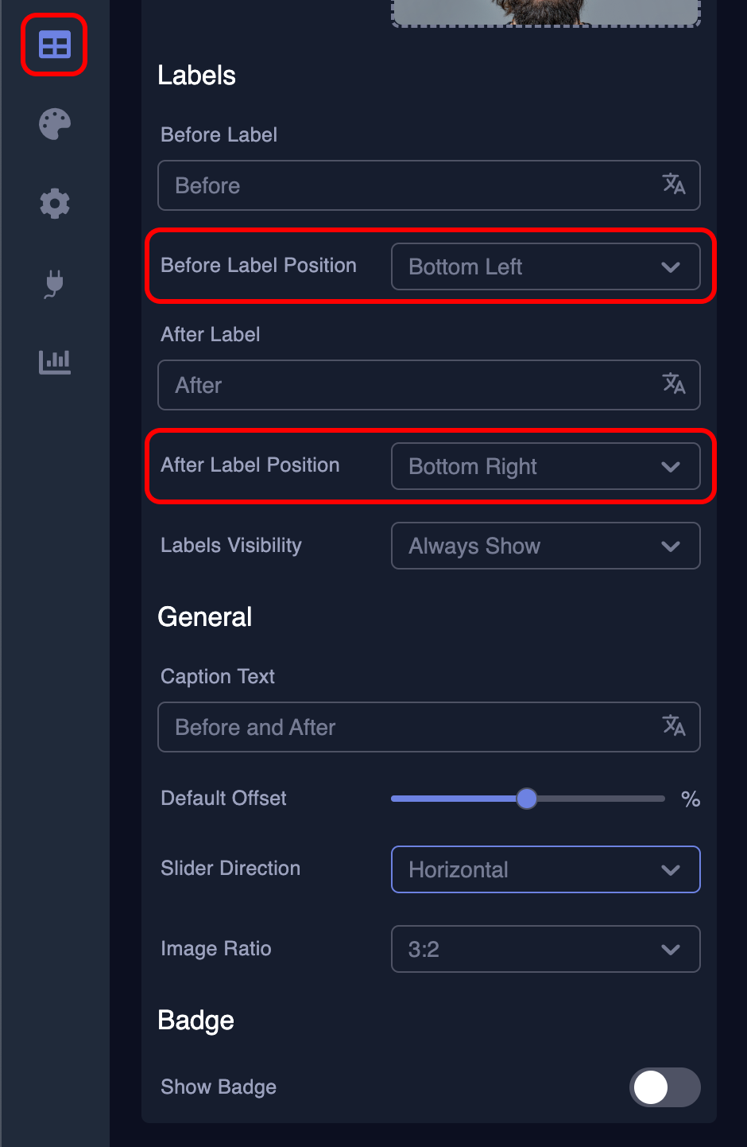Expand the Labels Visibility dropdown
The width and height of the screenshot is (747, 1147).
[x=545, y=546]
